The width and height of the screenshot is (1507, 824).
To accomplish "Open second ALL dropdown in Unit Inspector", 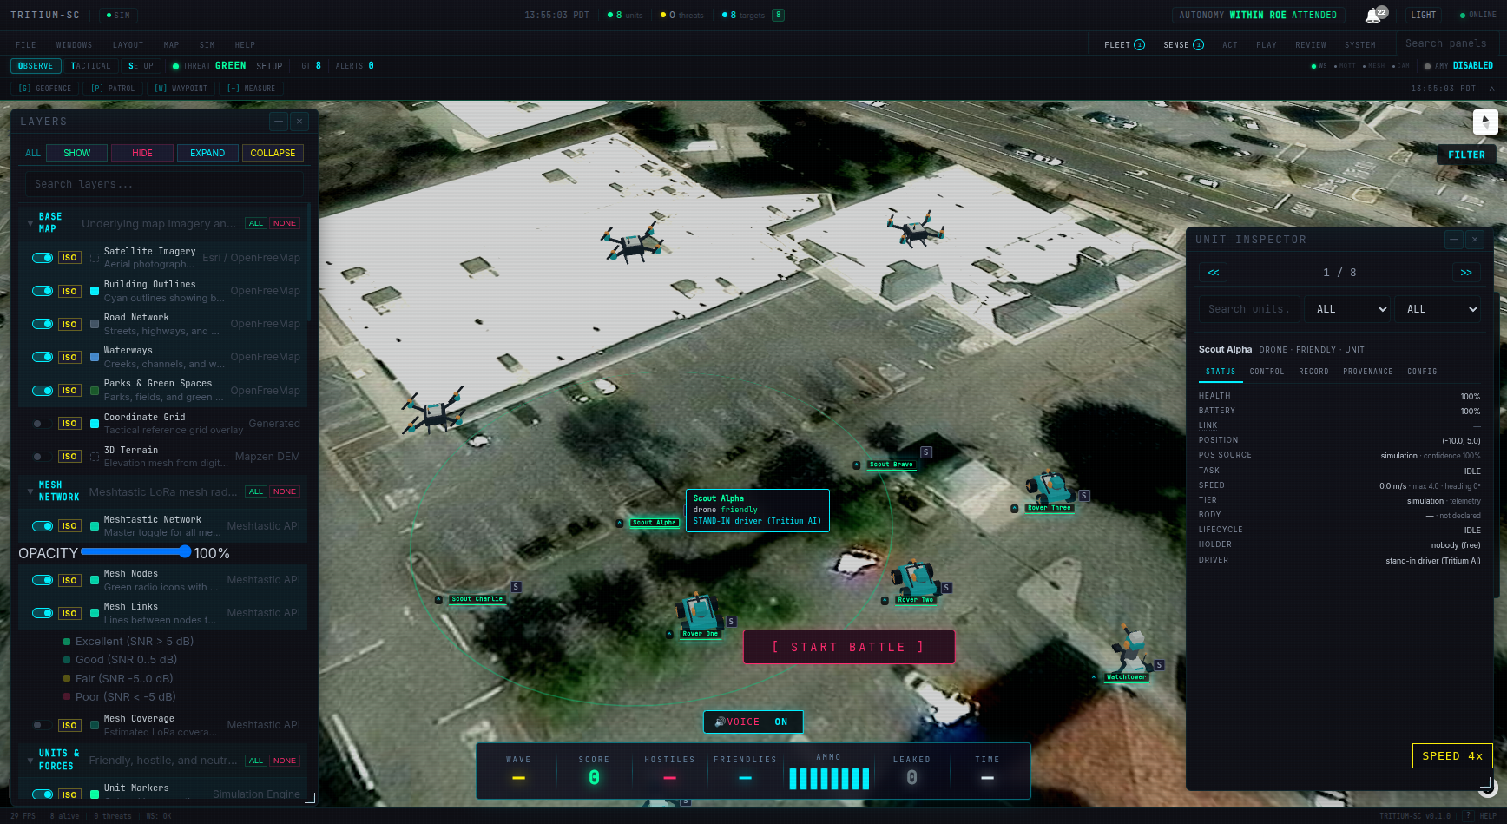I will 1438,309.
